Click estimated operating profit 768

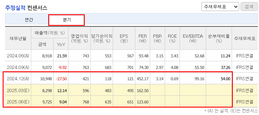pos(86,102)
